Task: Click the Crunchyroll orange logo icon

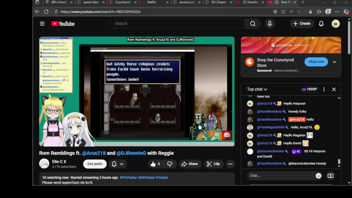Action: coord(250,62)
